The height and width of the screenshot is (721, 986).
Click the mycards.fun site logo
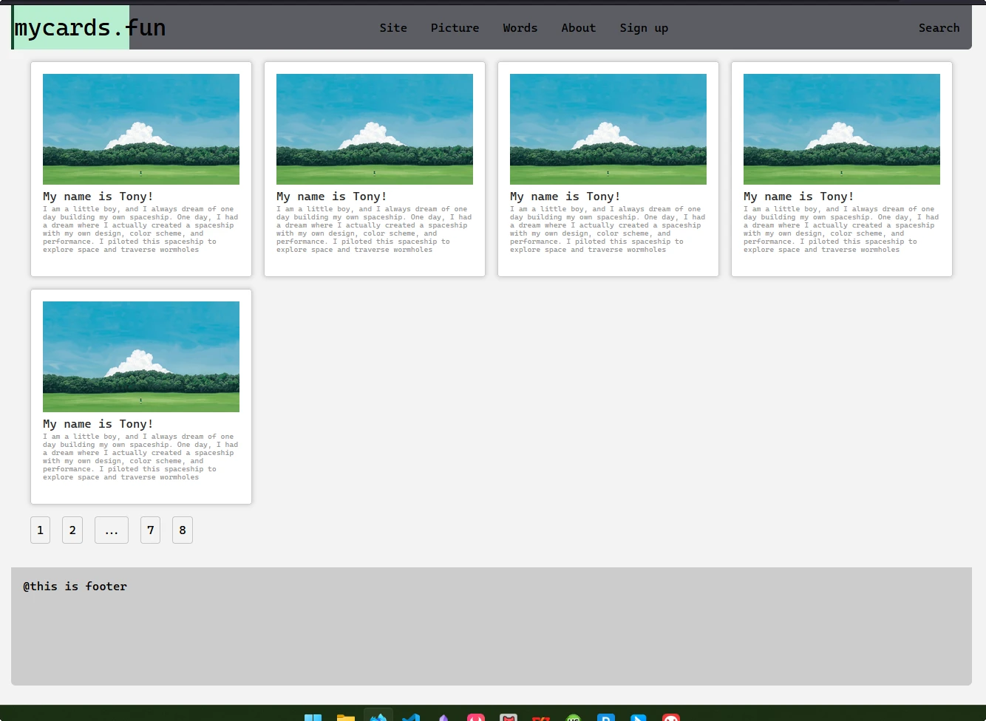[89, 28]
